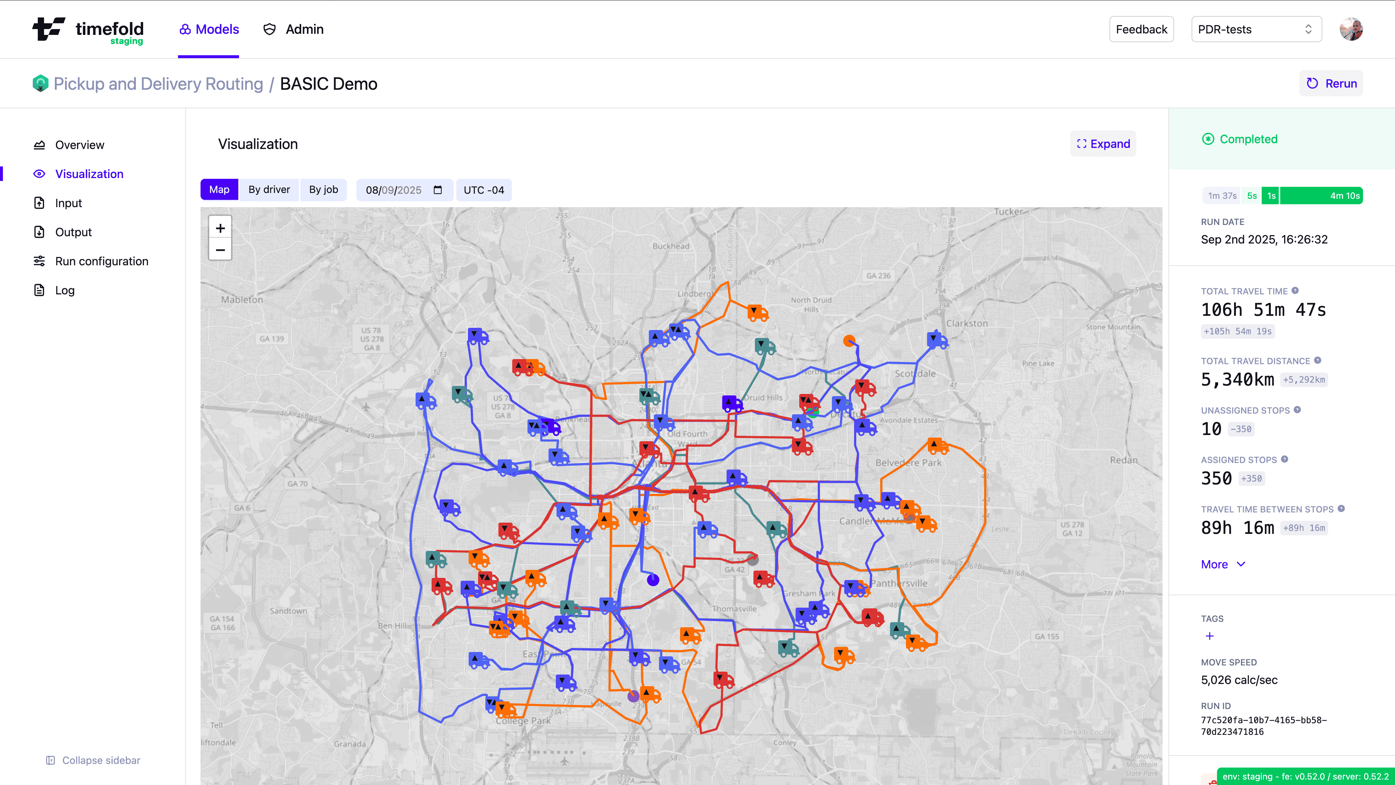Switch to the By job view
Image resolution: width=1395 pixels, height=785 pixels.
point(323,190)
